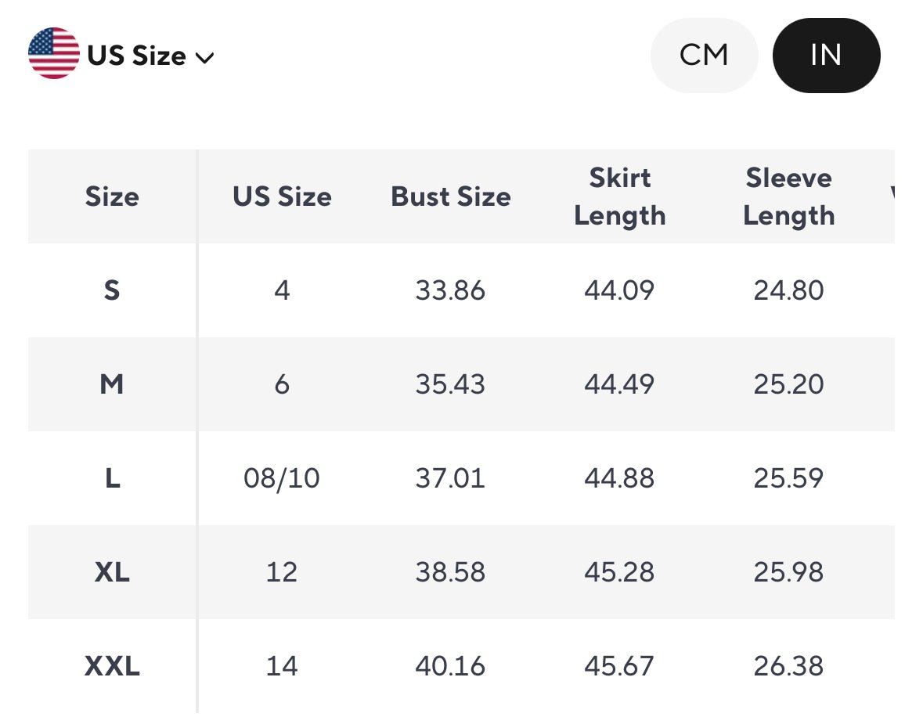Click the US Size column header
The height and width of the screenshot is (724, 923).
(282, 196)
